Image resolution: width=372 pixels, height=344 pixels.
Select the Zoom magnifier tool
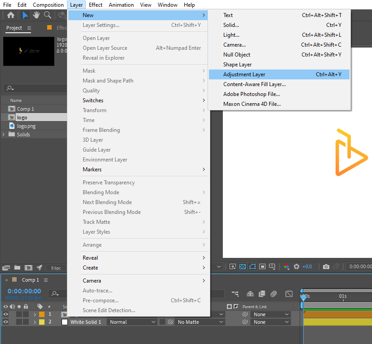coord(47,15)
